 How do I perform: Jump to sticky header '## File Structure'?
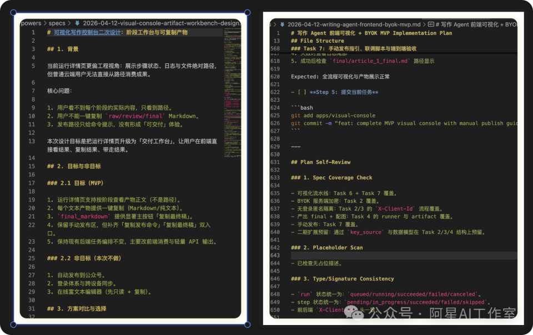tap(317, 41)
